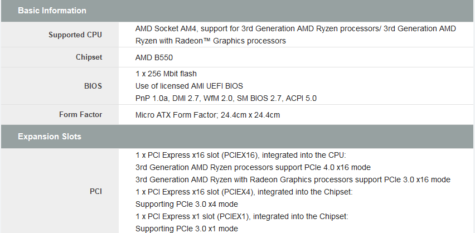Select the PCI row label

[x=96, y=191]
